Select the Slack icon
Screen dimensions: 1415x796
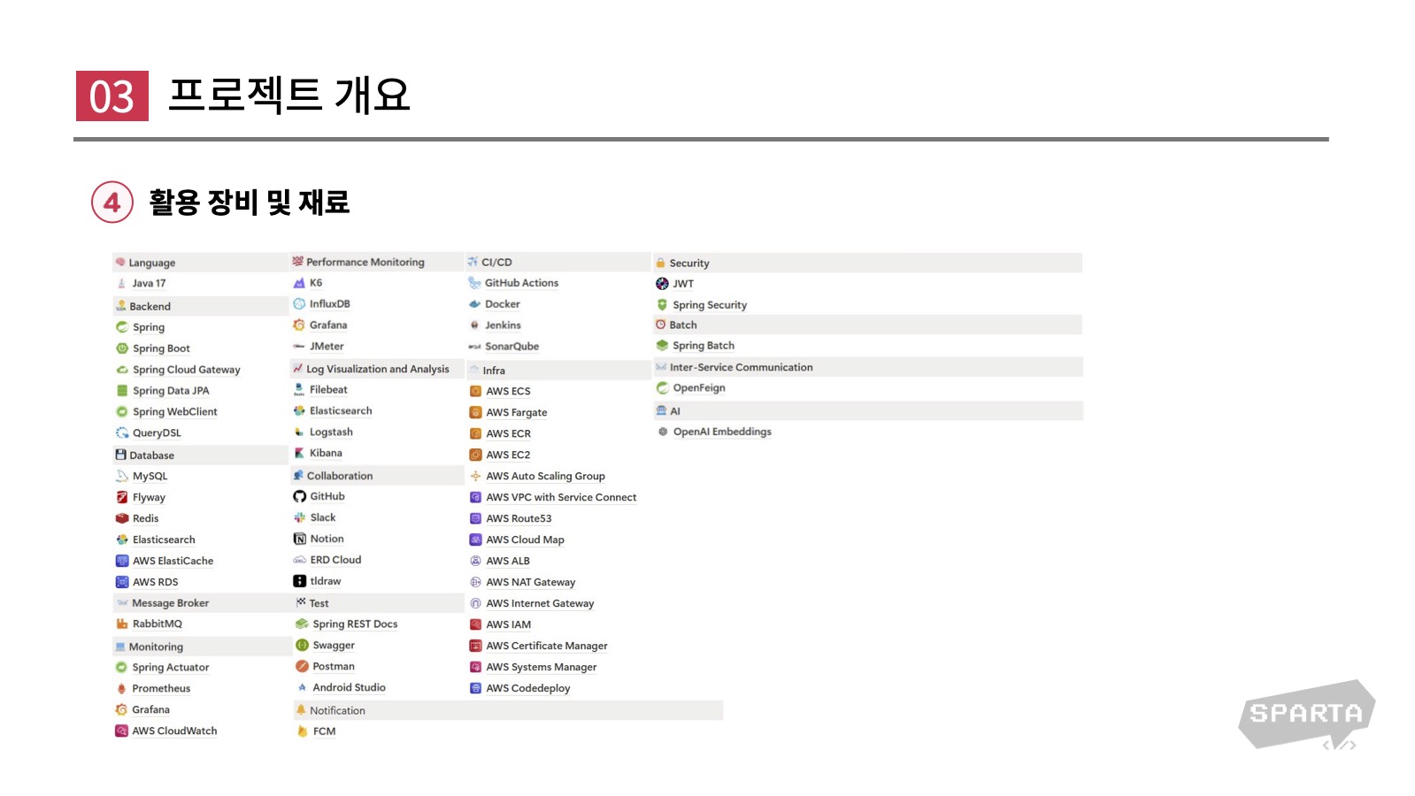coord(300,517)
